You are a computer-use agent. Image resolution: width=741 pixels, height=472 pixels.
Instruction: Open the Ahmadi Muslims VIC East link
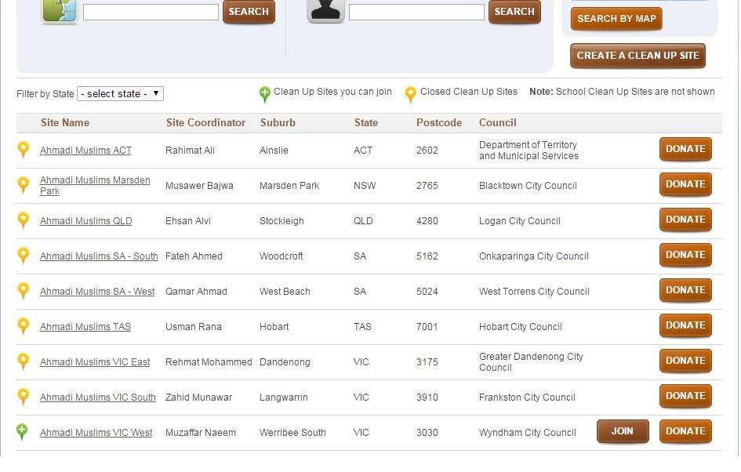click(95, 362)
